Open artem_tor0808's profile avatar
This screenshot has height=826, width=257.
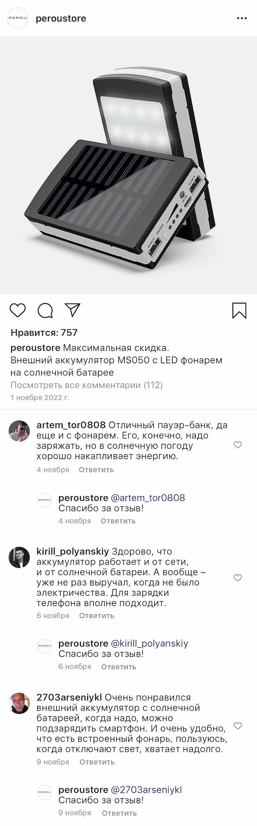[x=19, y=432]
